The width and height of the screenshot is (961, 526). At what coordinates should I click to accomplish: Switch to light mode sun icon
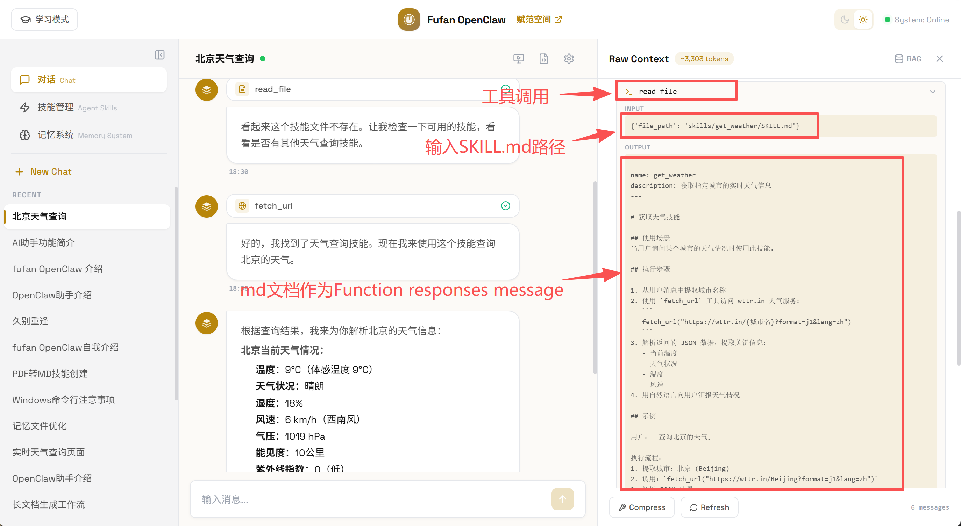coord(863,19)
